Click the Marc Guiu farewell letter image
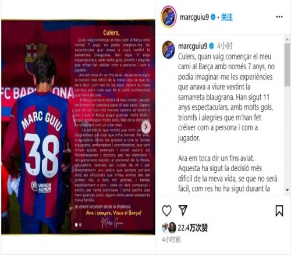 (78, 127)
